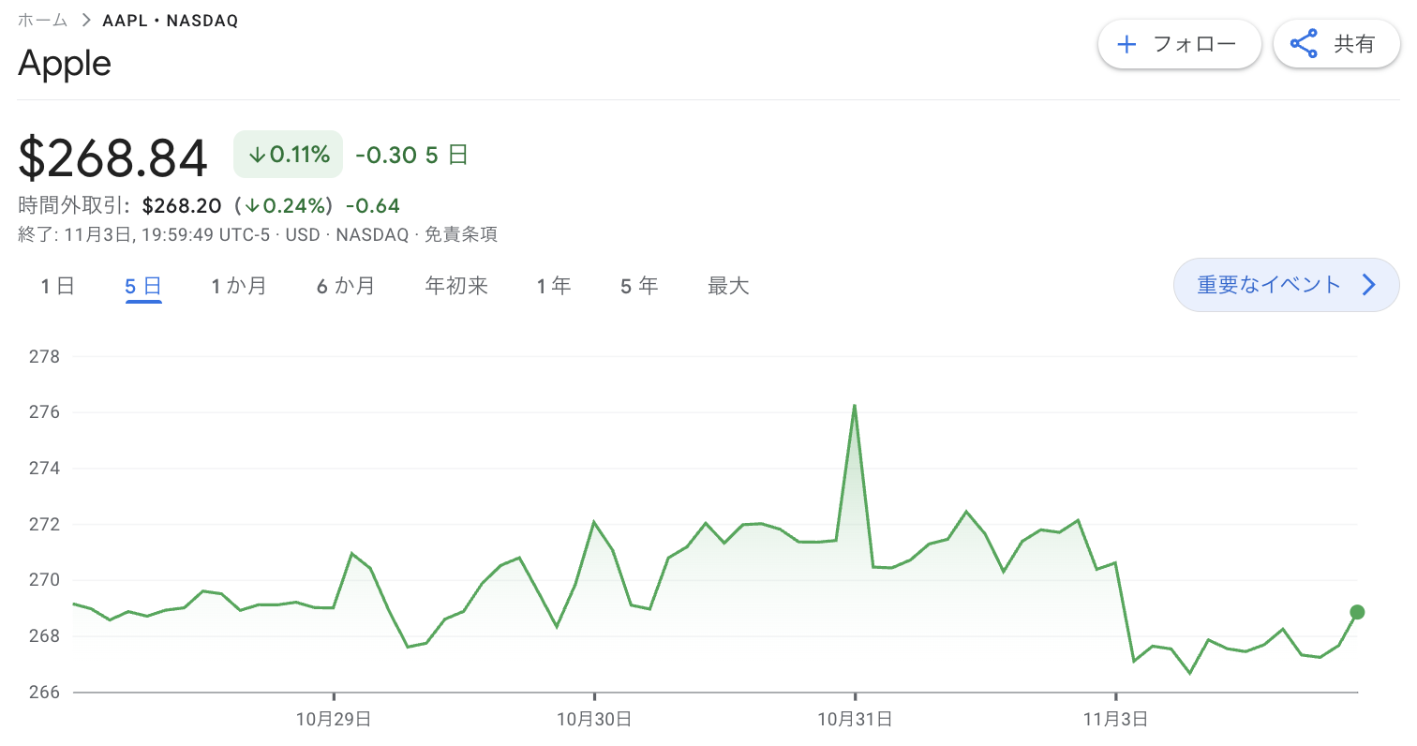This screenshot has height=746, width=1417.
Task: Select the green endpoint dot on the chart
Action: (1357, 612)
